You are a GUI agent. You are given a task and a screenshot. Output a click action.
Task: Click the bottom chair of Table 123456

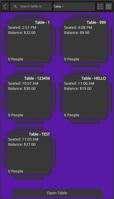click(29, 122)
